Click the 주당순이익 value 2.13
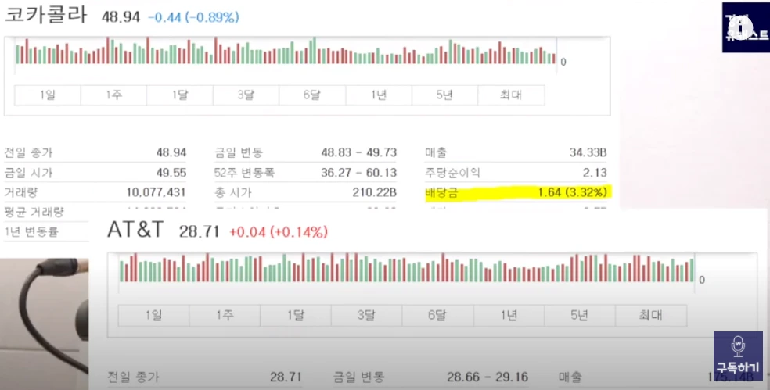The height and width of the screenshot is (390, 770). 595,173
